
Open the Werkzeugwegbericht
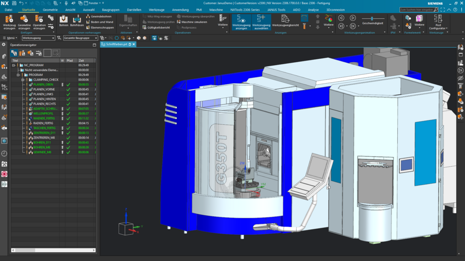285,21
